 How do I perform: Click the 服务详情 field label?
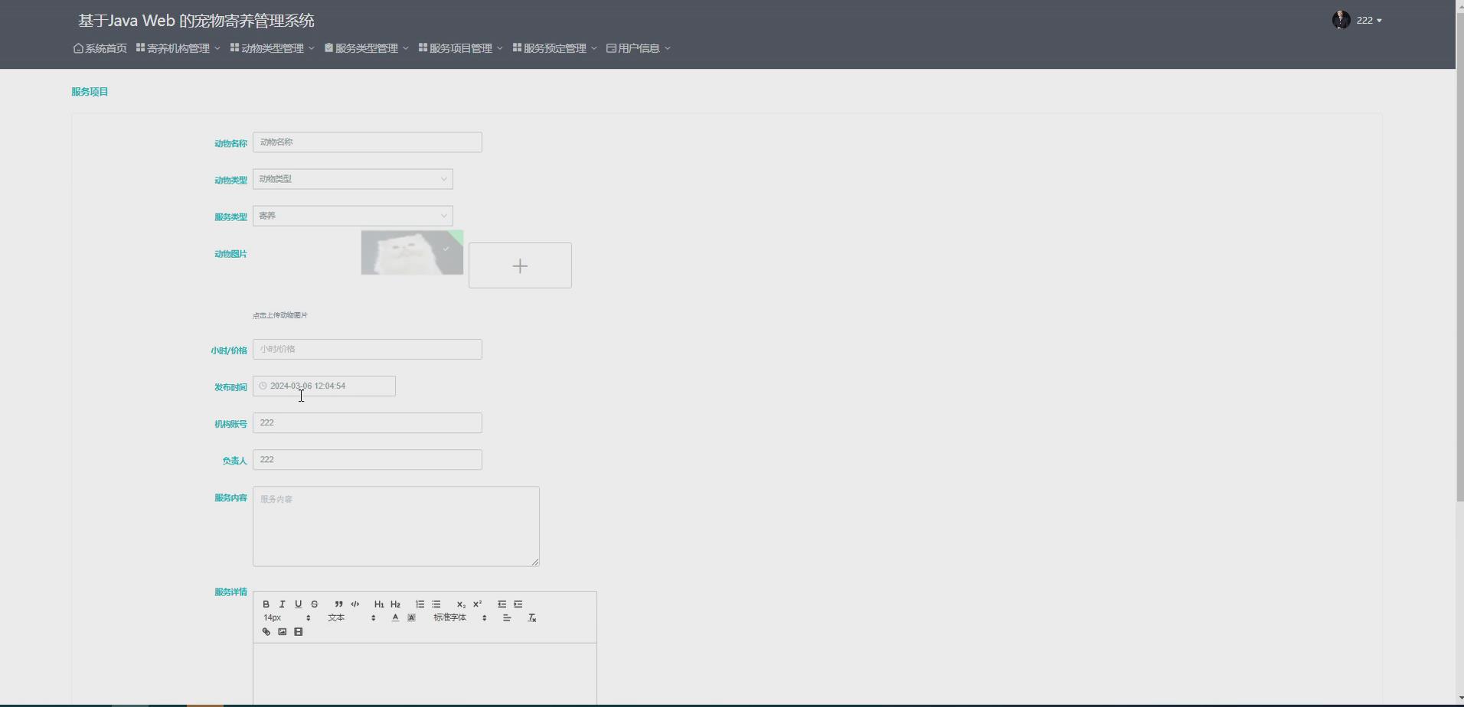pos(230,592)
